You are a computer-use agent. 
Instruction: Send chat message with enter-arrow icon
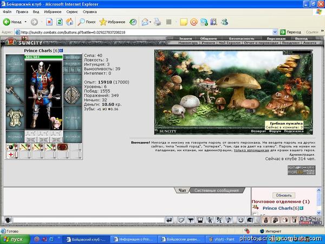coord(169,220)
